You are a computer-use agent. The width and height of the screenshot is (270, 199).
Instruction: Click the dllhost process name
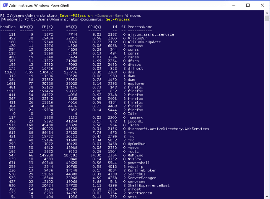tap(135, 68)
